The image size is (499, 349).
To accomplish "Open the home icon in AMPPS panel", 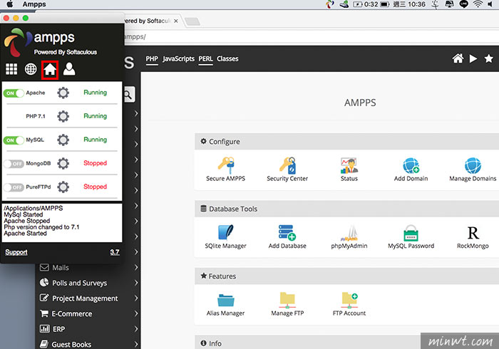I will click(50, 69).
